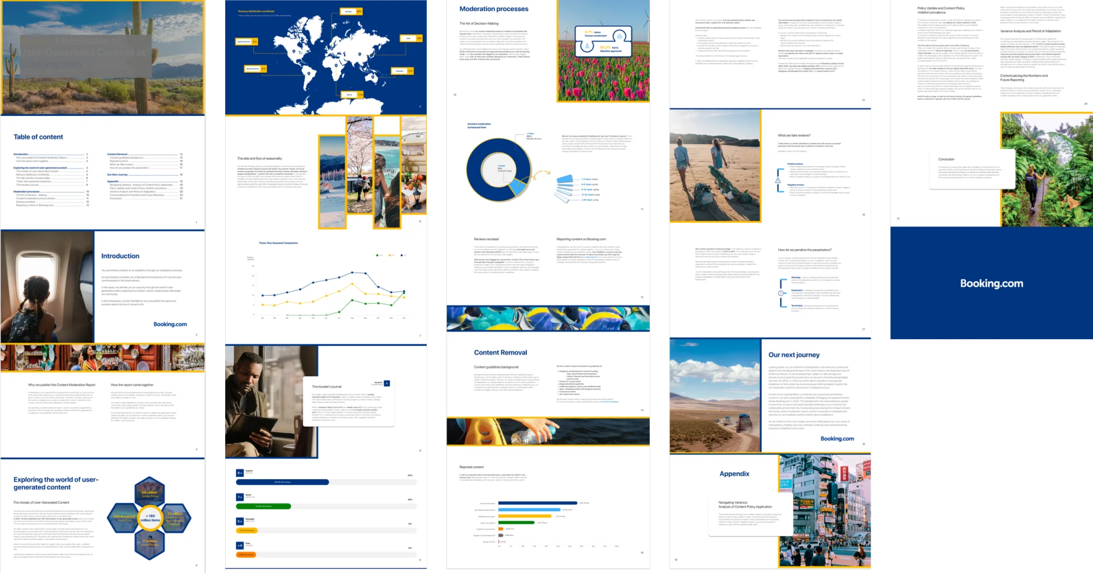The height and width of the screenshot is (573, 1093).
Task: Select the 'Rejected content' heading
Action: (471, 467)
